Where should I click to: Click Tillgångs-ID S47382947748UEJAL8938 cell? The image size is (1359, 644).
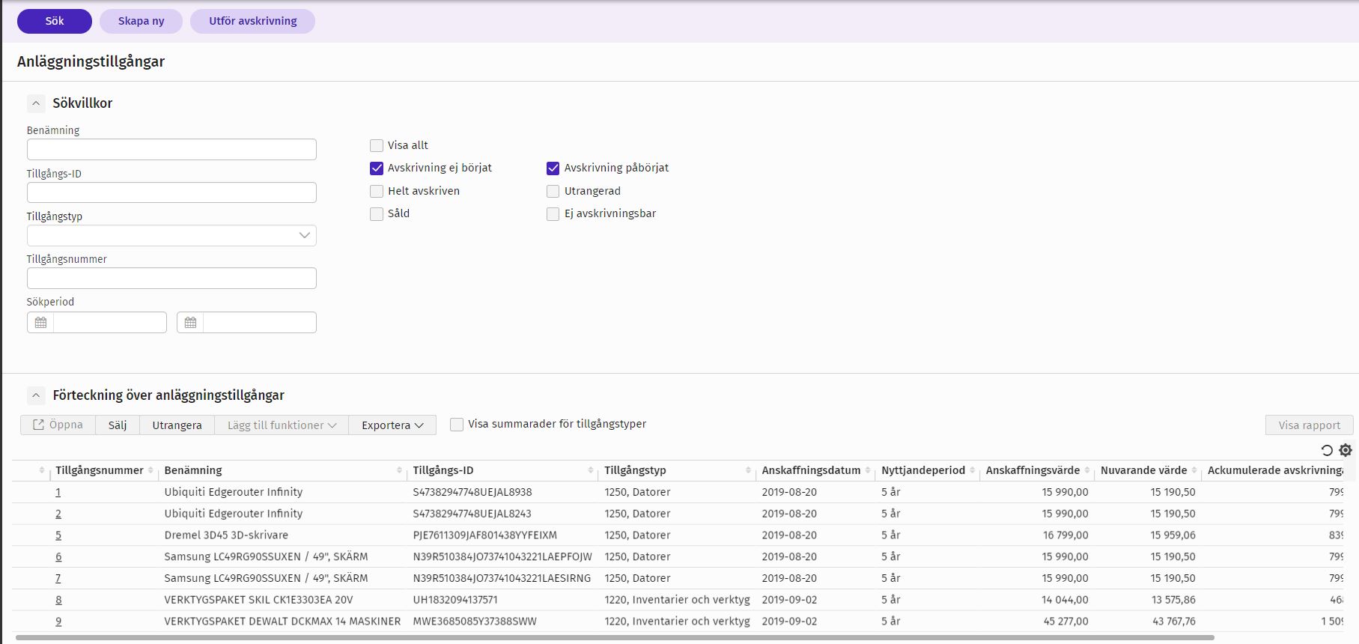[x=472, y=492]
